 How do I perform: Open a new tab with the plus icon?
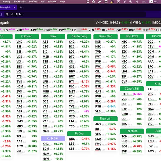click(21, 8)
